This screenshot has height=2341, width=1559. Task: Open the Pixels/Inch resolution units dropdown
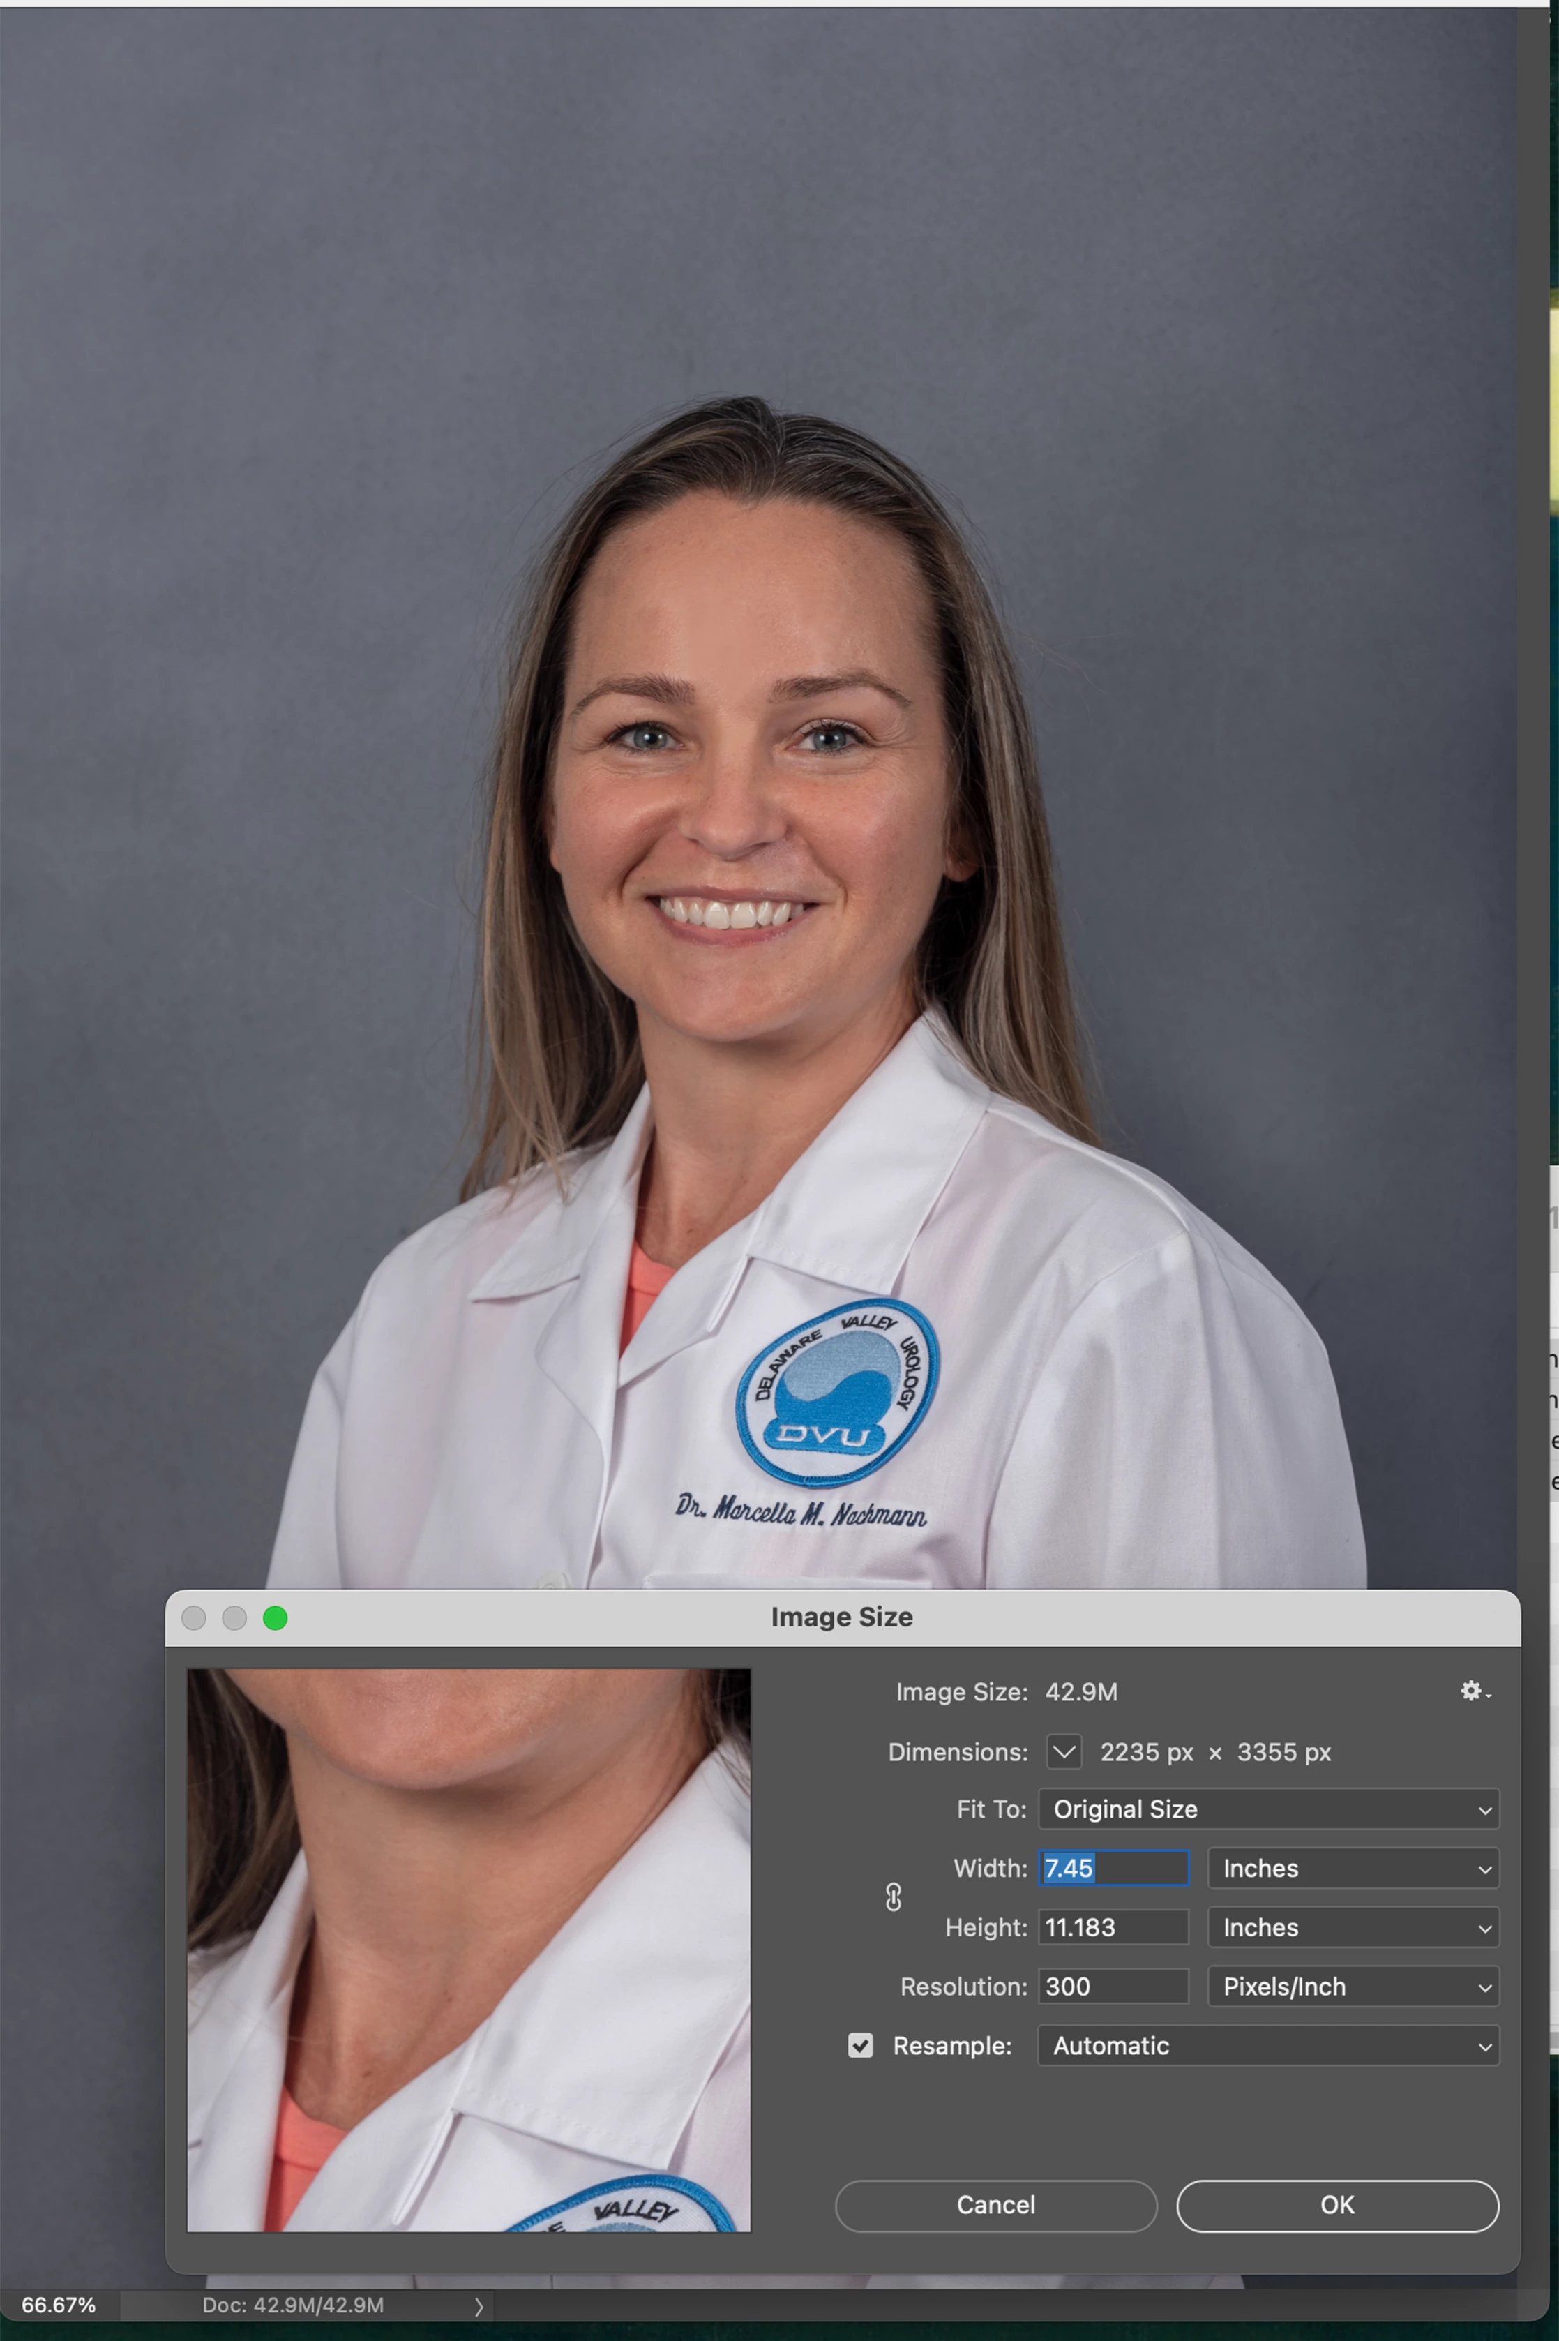[1353, 1986]
